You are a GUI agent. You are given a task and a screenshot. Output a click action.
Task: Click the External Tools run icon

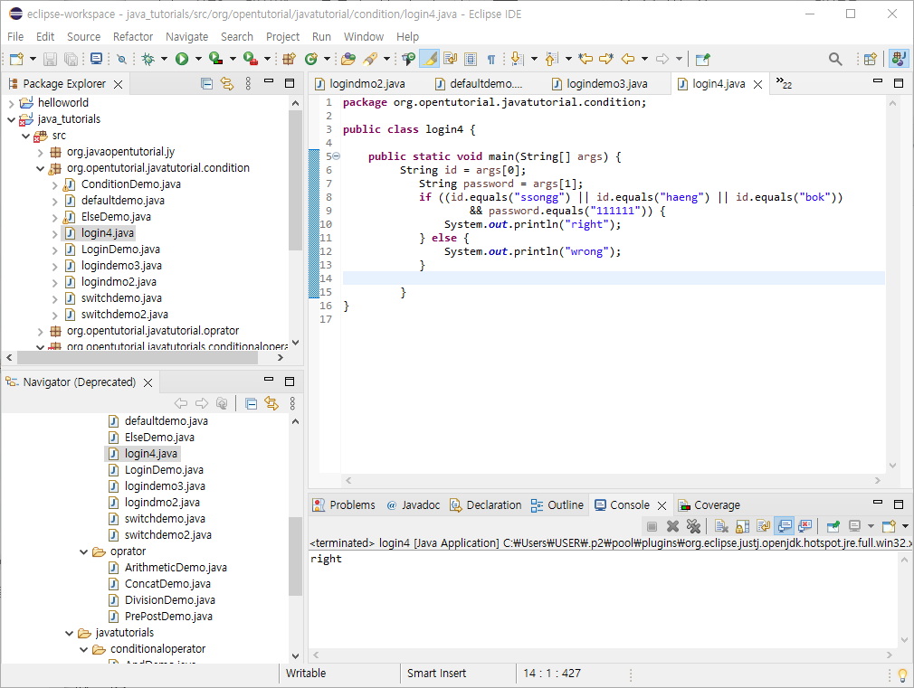click(251, 59)
